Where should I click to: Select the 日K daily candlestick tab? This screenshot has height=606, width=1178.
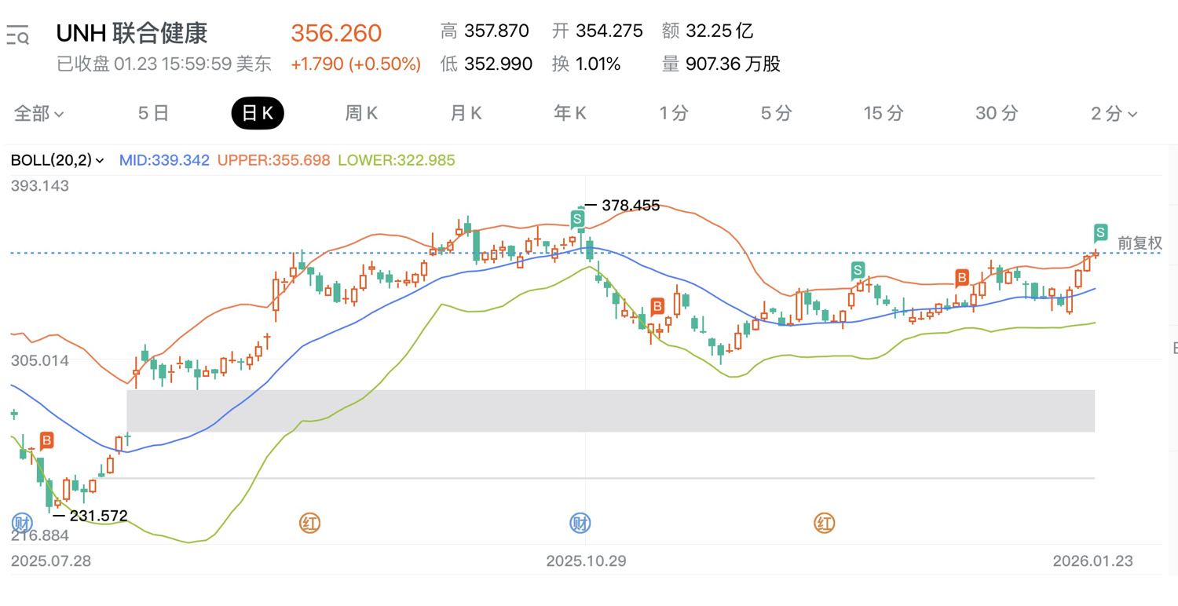pyautogui.click(x=258, y=114)
